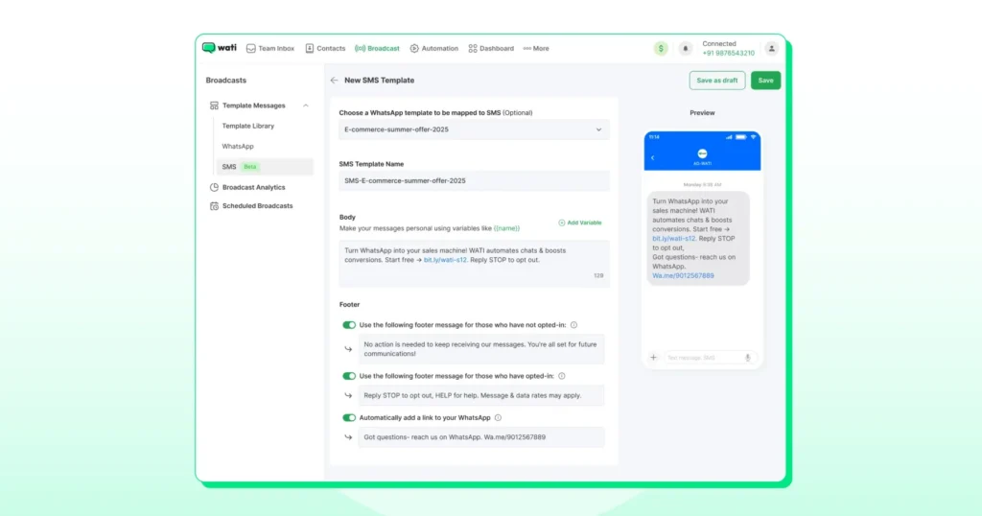Click info icon beside opted-in footer label
This screenshot has width=982, height=516.
pos(562,376)
